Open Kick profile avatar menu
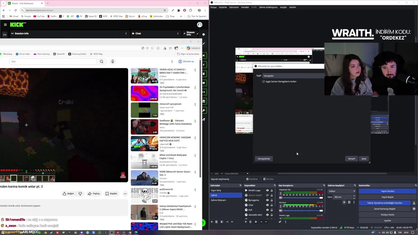The width and height of the screenshot is (418, 235). [200, 24]
